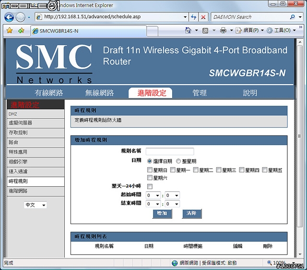
Task: Check the 星期四 checkbox
Action: [x=242, y=170]
